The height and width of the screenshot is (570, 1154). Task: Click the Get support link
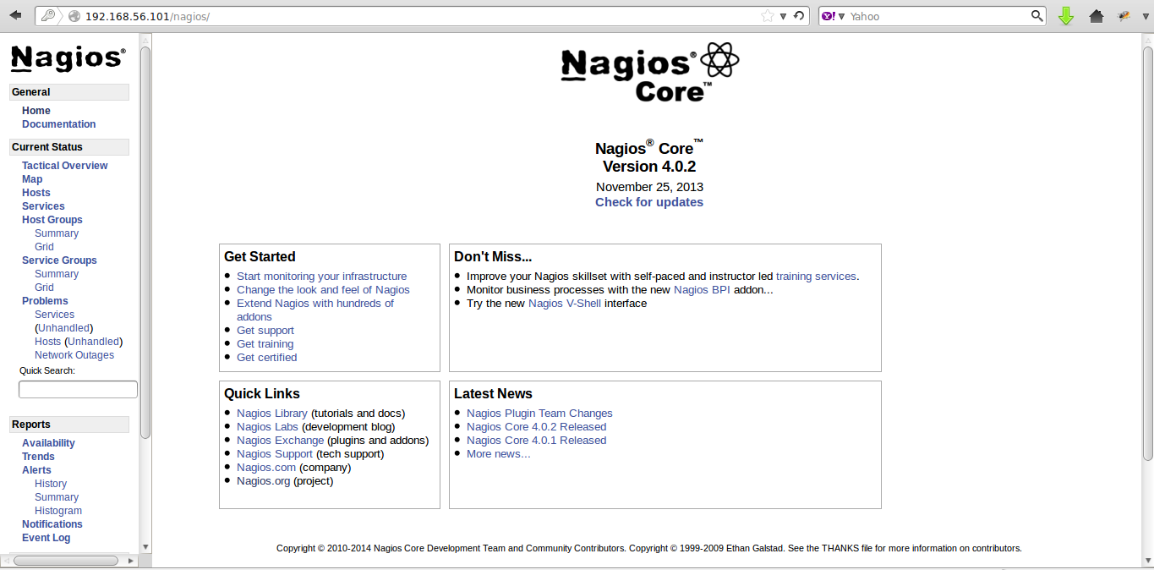click(x=265, y=331)
